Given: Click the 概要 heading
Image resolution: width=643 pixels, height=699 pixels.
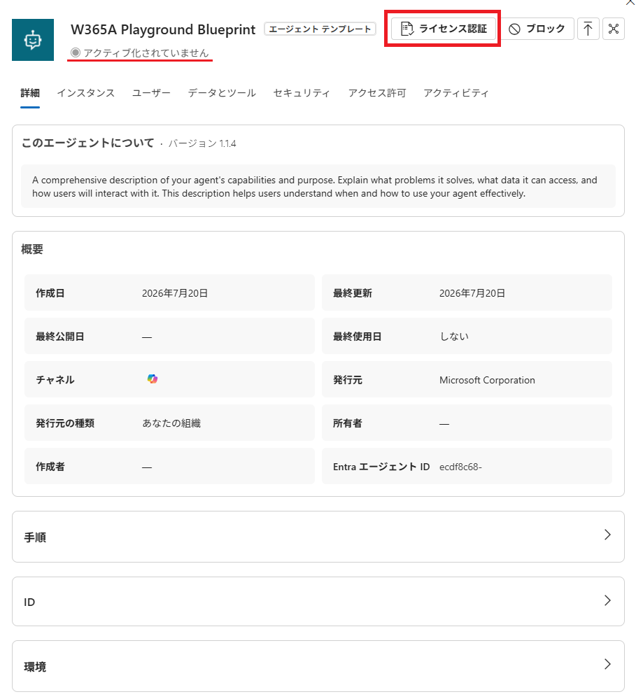Looking at the screenshot, I should pos(32,249).
